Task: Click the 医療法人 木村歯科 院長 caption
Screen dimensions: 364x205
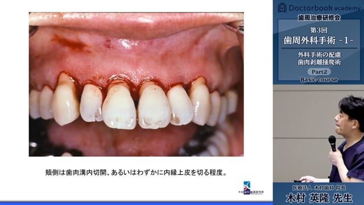Action: pyautogui.click(x=319, y=187)
